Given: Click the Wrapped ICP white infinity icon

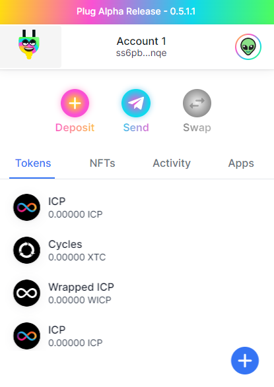Looking at the screenshot, I should tap(26, 293).
